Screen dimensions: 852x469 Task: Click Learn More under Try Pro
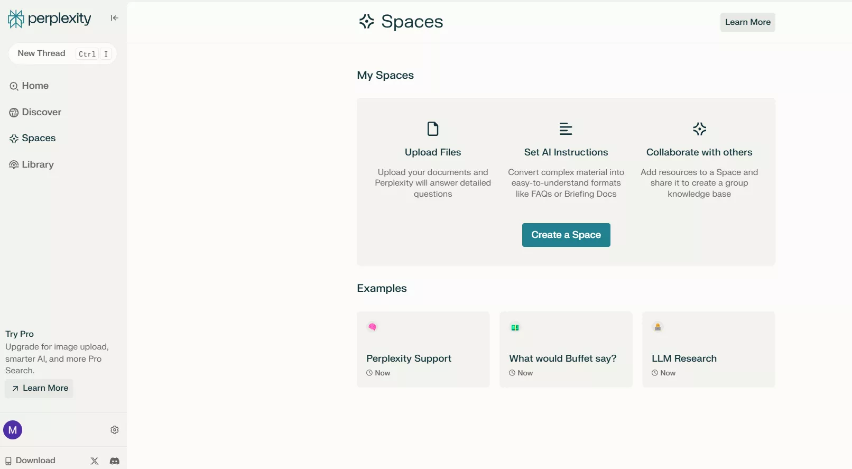pyautogui.click(x=40, y=388)
